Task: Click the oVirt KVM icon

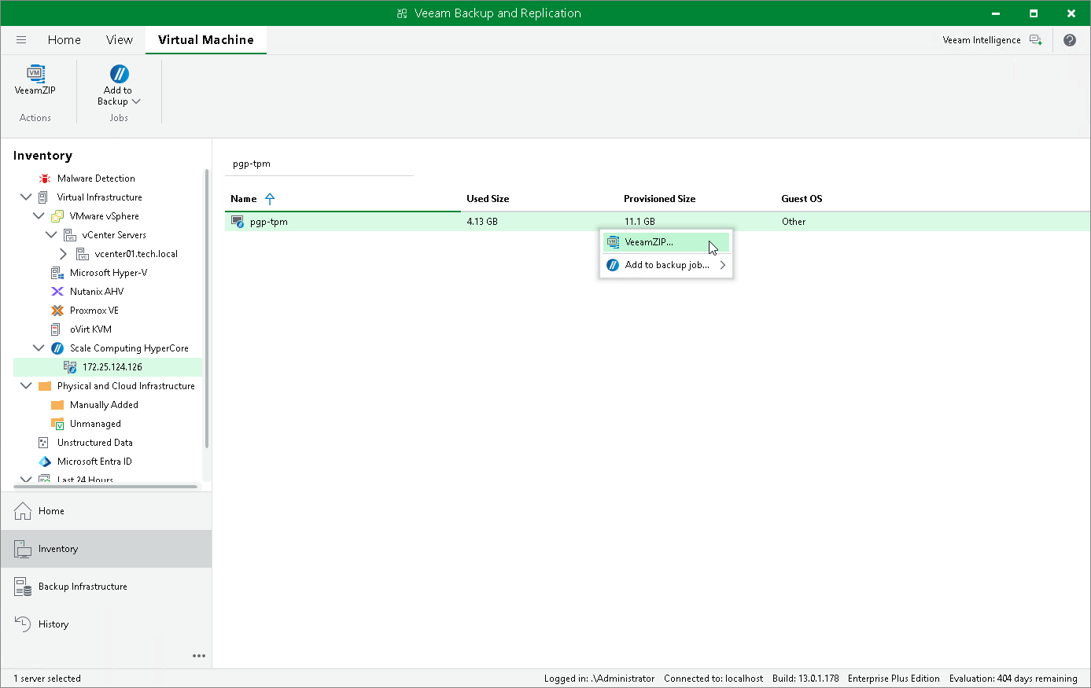Action: 57,329
